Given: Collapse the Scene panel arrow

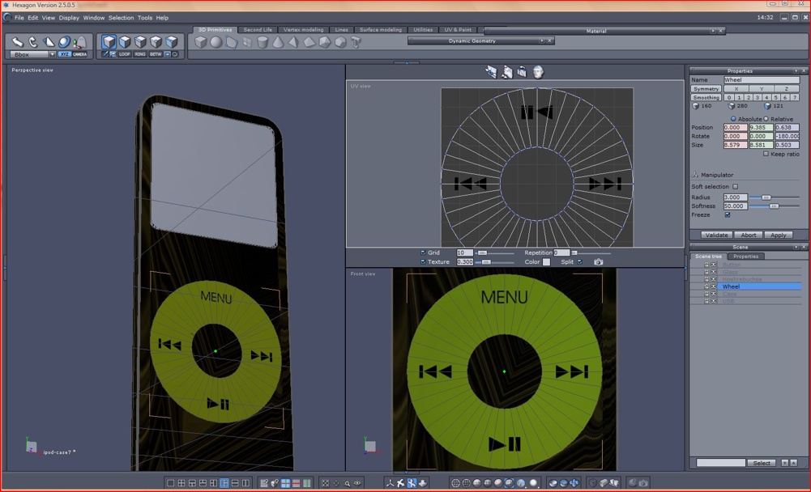Looking at the screenshot, I should 796,247.
